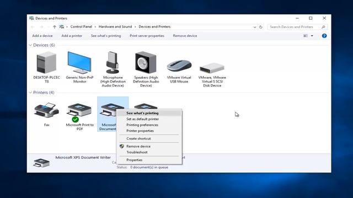Screen dimensions: 353x198
Task: Click the address bar location icon
Action: point(62,27)
